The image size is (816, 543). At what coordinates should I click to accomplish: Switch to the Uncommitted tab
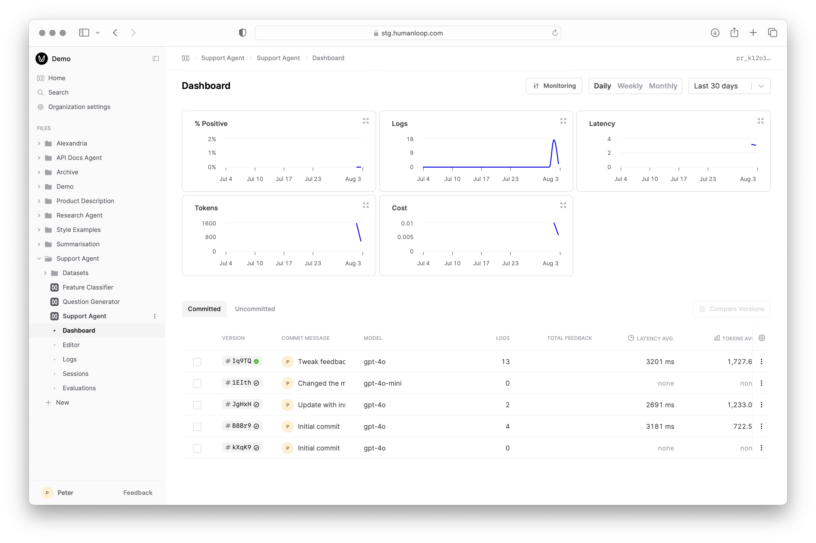[x=255, y=309]
